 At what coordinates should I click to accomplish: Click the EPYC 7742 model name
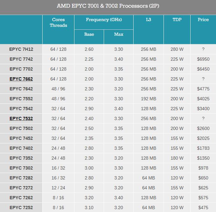21,59
